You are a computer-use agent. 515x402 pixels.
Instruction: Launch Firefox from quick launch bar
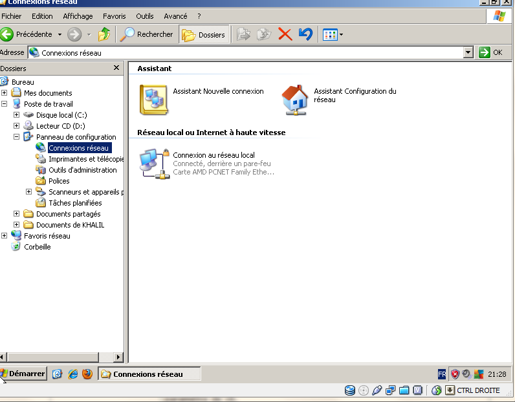point(87,374)
